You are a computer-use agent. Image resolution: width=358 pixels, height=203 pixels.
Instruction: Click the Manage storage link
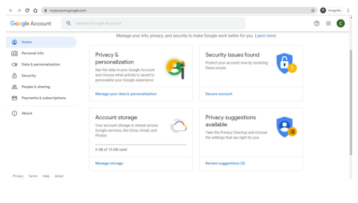pos(109,163)
